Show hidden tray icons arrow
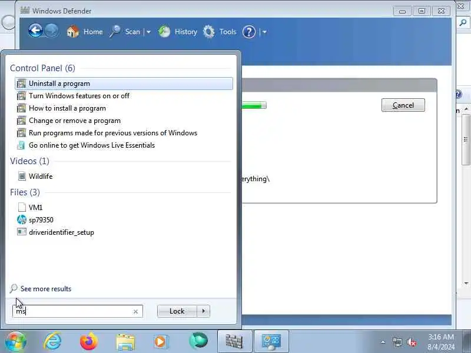The width and height of the screenshot is (471, 353). (x=383, y=342)
